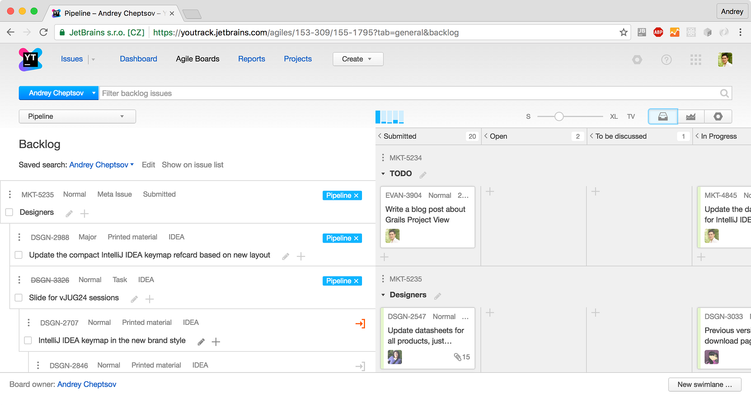Click the search magnifier in backlog filter
This screenshot has height=405, width=751.
point(724,93)
